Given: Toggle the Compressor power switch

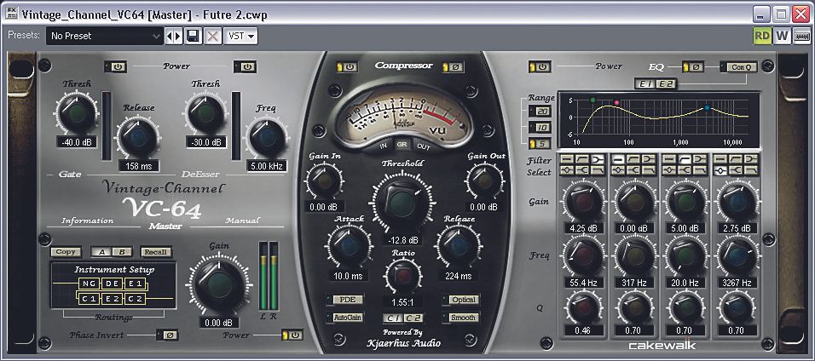Looking at the screenshot, I should pos(347,67).
